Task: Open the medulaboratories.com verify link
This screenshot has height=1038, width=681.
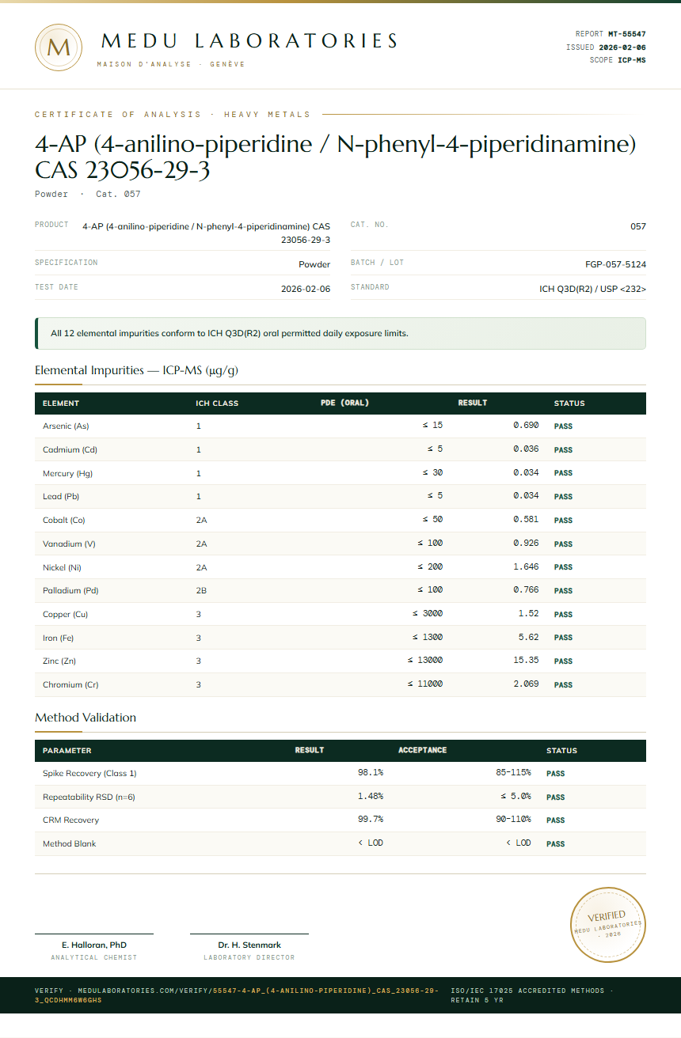Action: pos(237,994)
